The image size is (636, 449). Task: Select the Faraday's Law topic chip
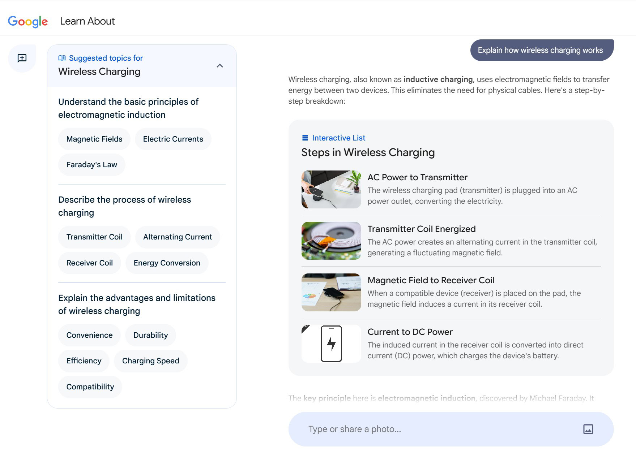(92, 165)
